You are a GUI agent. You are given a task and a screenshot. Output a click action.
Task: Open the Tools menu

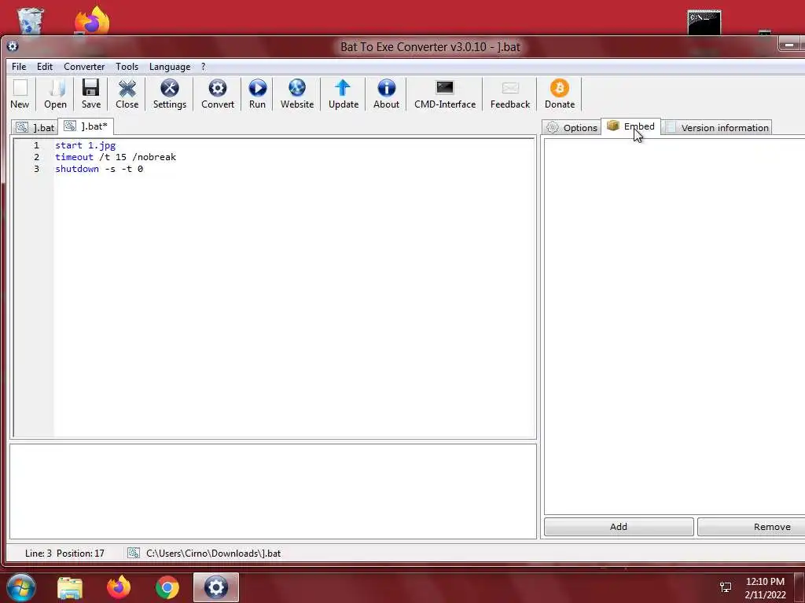click(x=127, y=67)
